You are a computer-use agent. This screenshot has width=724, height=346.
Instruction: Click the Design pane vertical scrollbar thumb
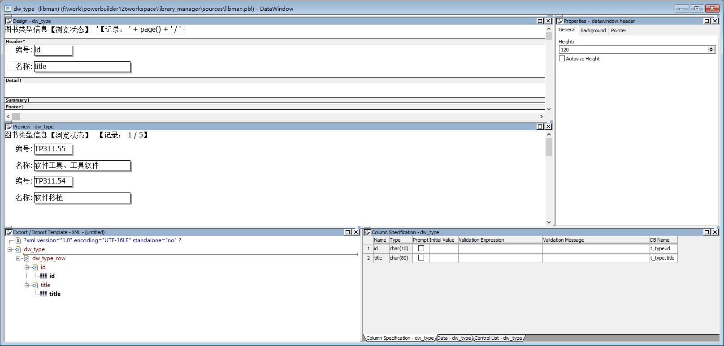pyautogui.click(x=549, y=36)
